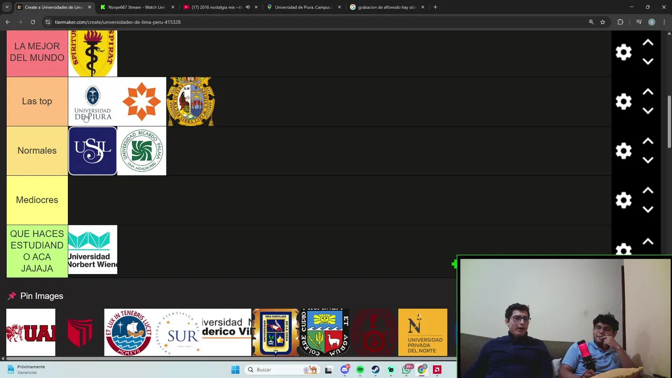Move Normales tier down arrow
Screen dimensions: 672x378
coord(648,160)
